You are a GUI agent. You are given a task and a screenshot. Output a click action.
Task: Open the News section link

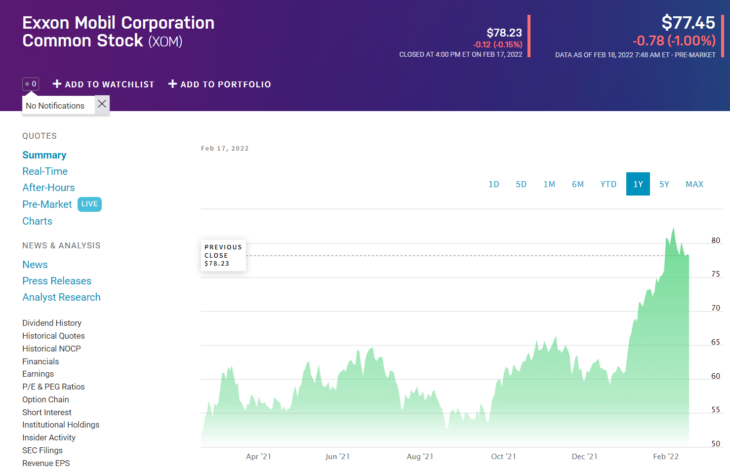pyautogui.click(x=35, y=265)
